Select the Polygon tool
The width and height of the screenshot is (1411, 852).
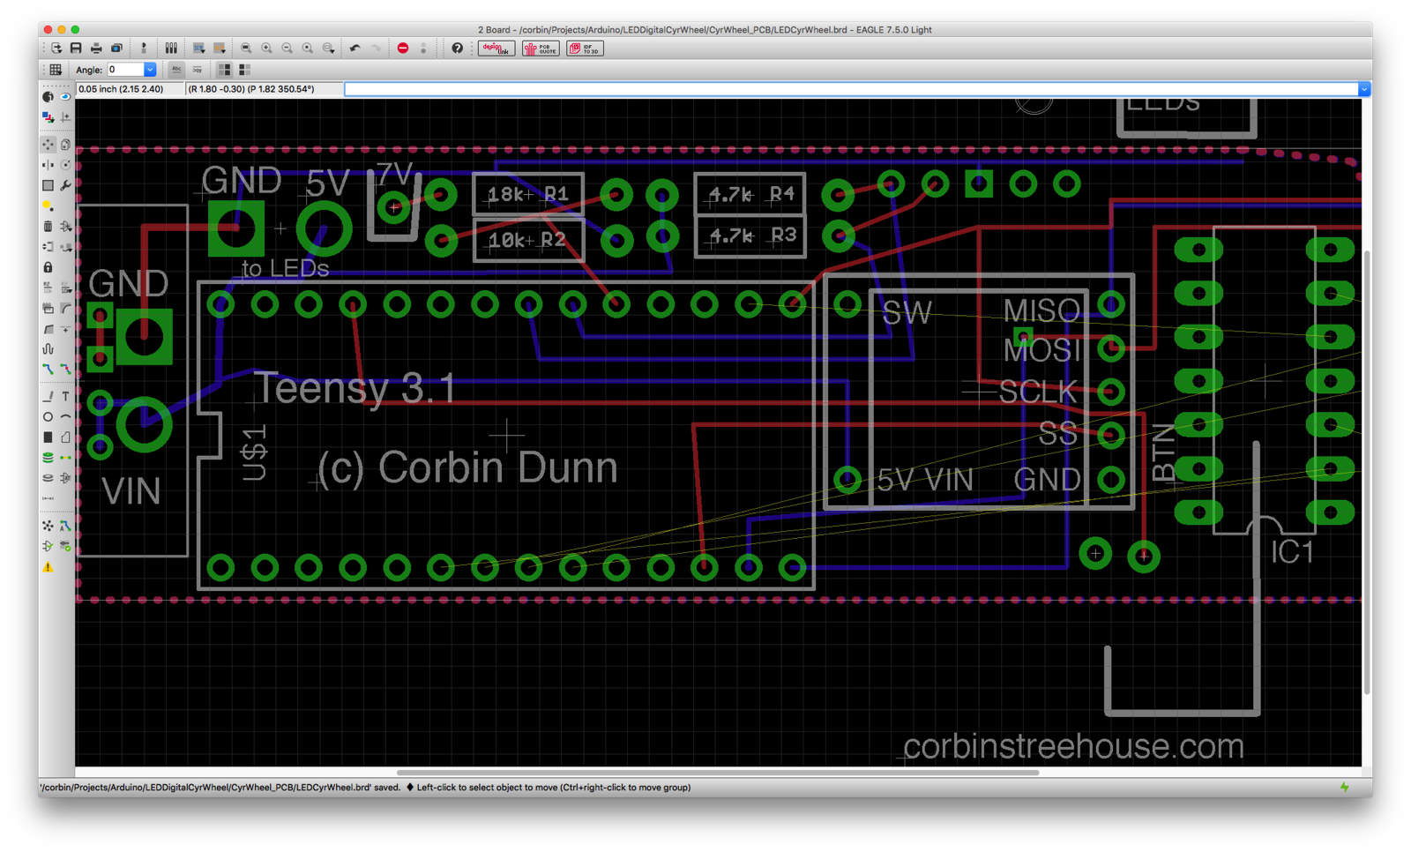(65, 437)
